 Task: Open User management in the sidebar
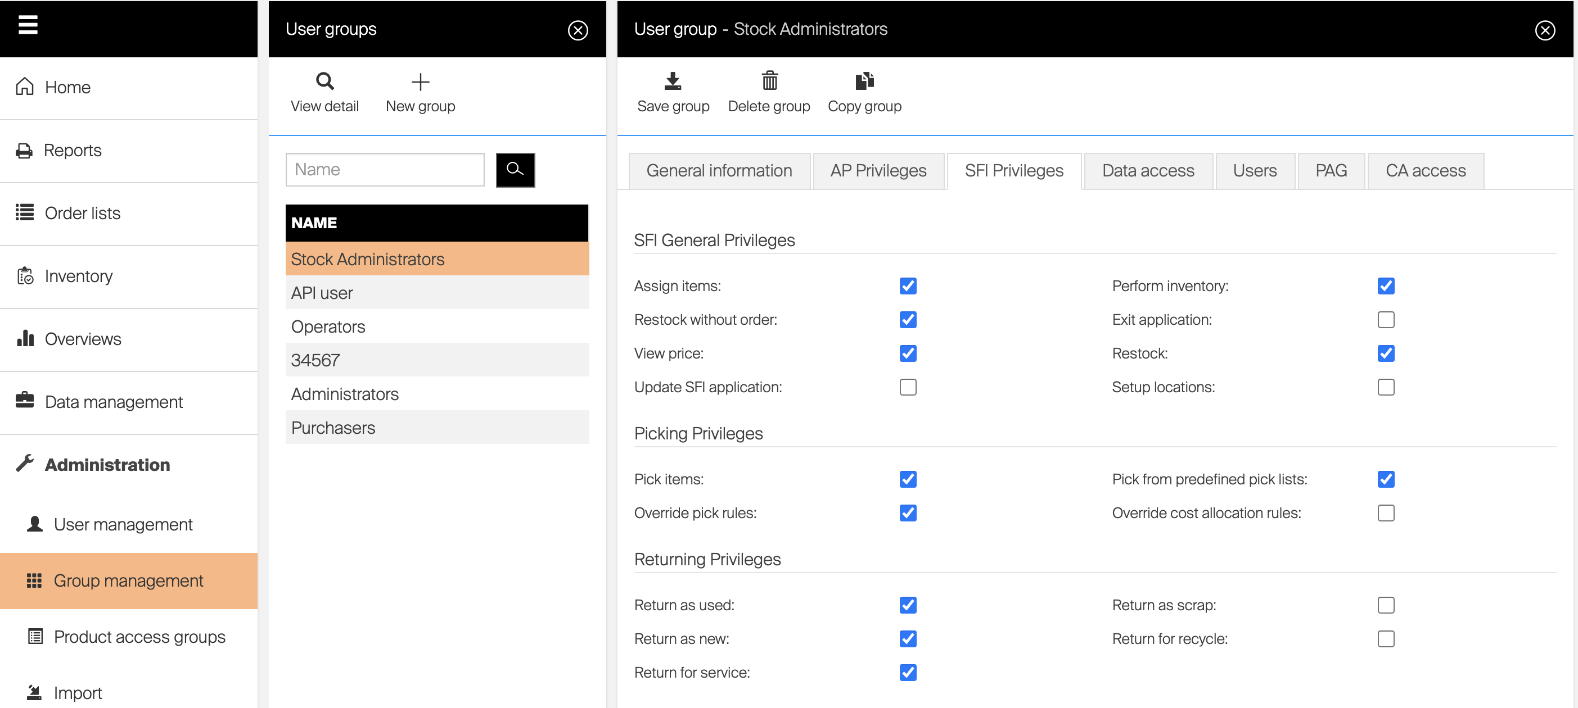pyautogui.click(x=123, y=524)
